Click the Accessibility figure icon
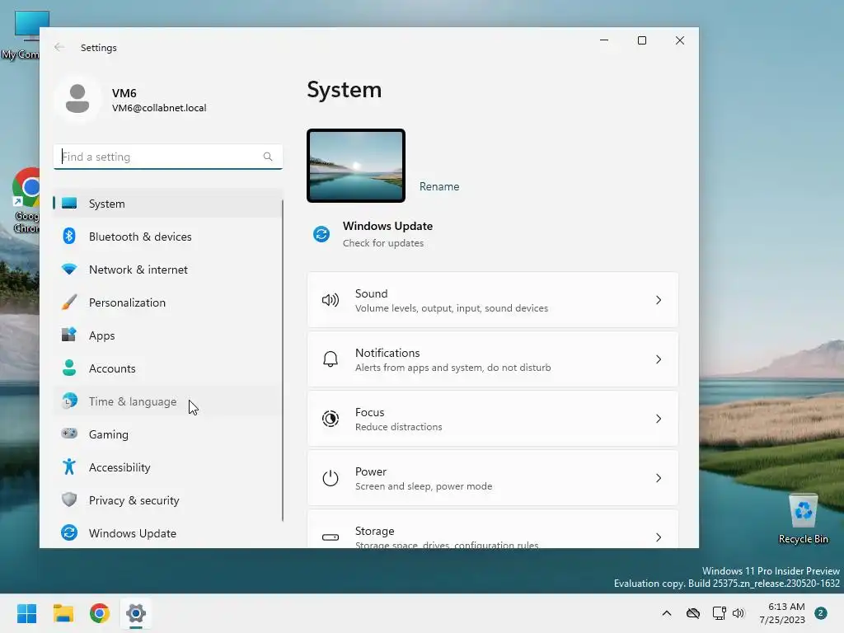The image size is (844, 633). (69, 467)
